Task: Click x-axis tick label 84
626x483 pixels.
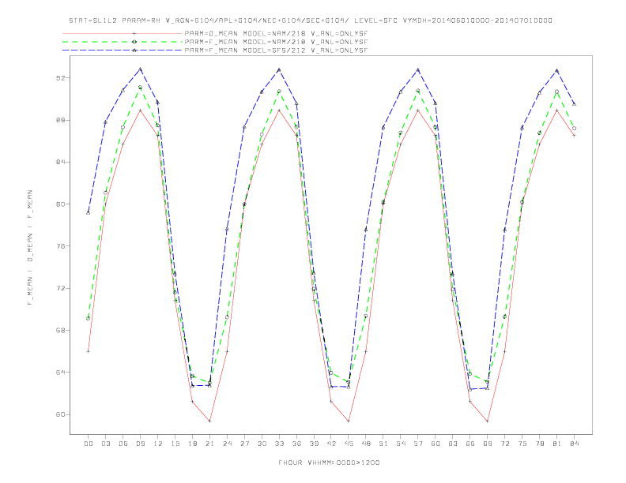Action: 575,444
